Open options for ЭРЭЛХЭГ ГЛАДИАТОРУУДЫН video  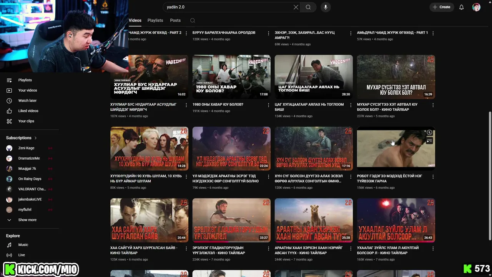[269, 249]
